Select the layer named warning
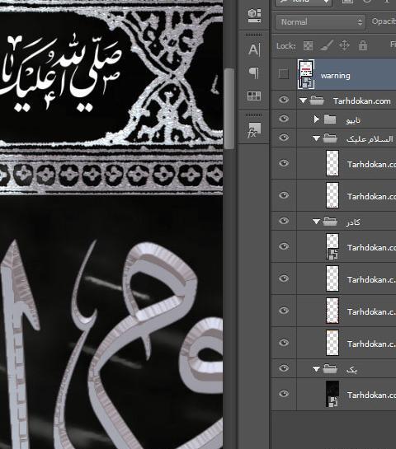The height and width of the screenshot is (449, 396). pos(336,76)
